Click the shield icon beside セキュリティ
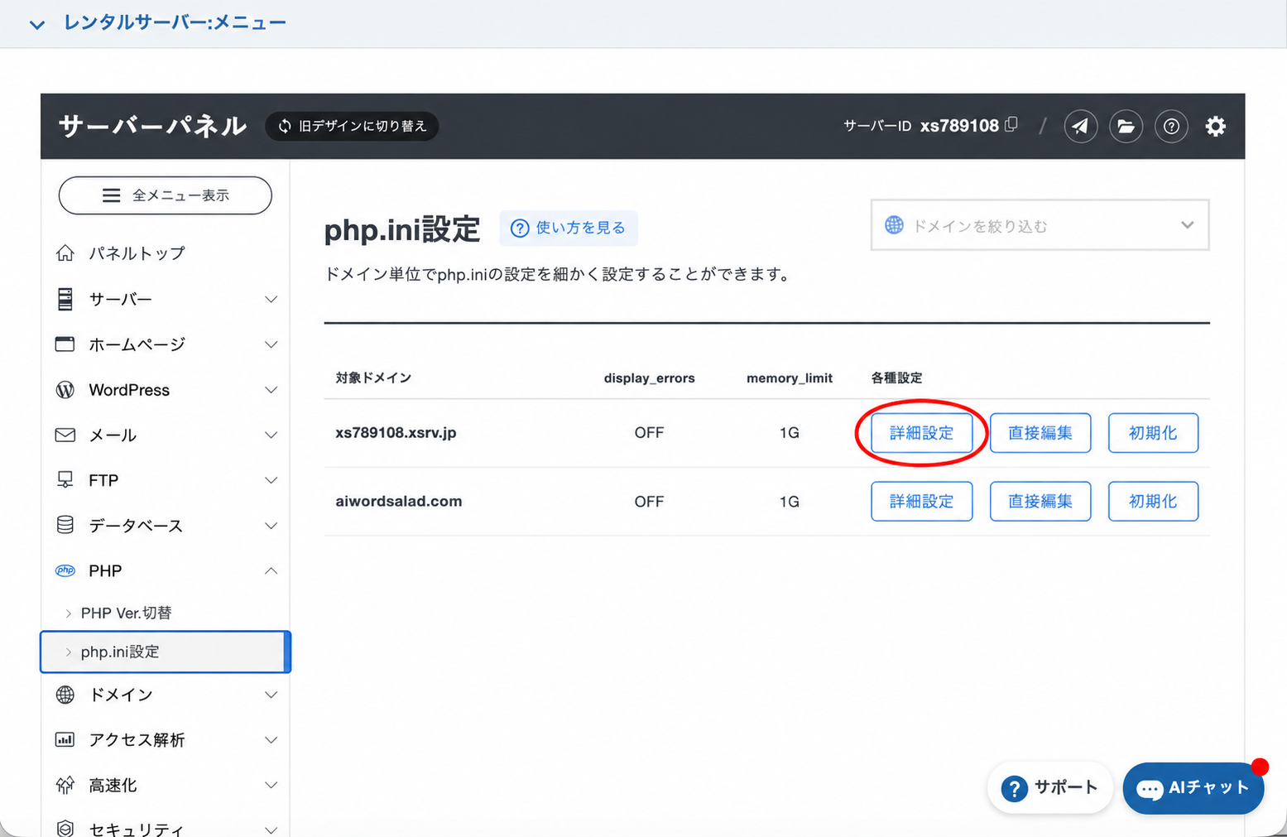Screen dimensions: 1287x837 click(x=65, y=828)
